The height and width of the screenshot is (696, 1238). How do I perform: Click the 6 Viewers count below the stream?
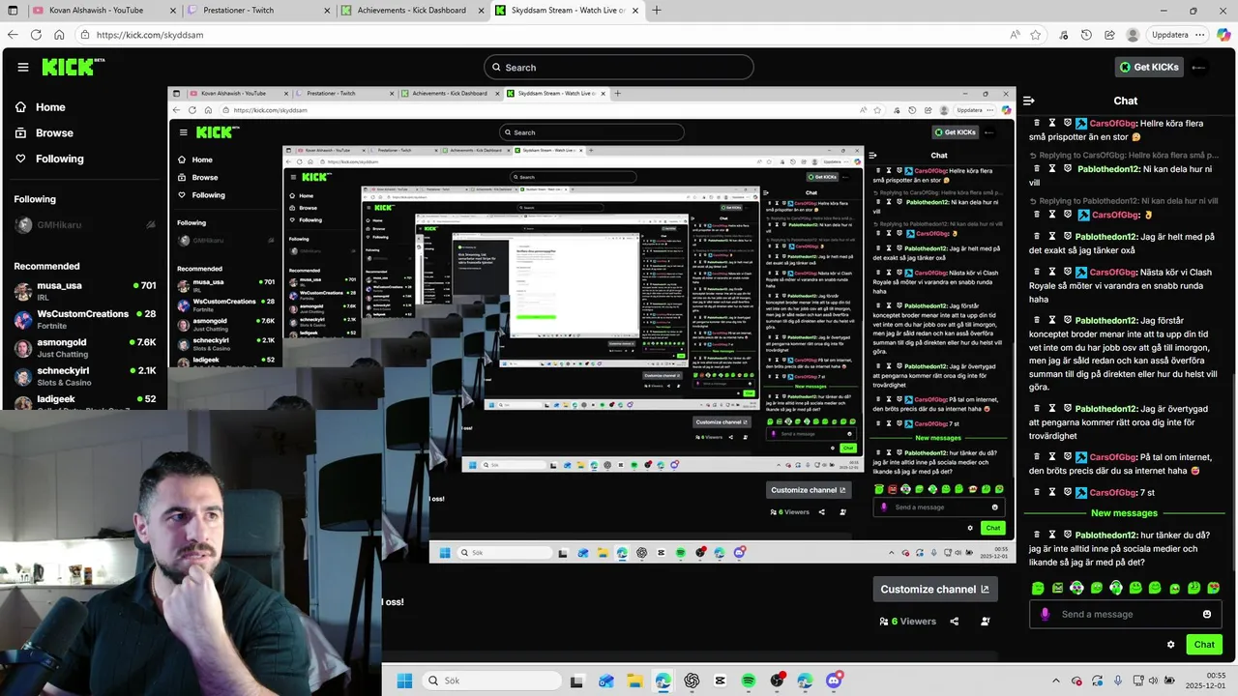[x=908, y=622]
